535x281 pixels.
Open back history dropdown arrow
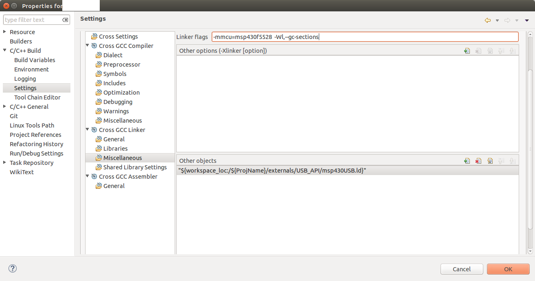(x=497, y=21)
